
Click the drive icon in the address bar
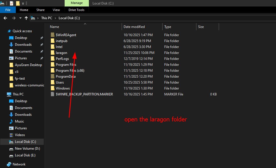tap(33, 18)
